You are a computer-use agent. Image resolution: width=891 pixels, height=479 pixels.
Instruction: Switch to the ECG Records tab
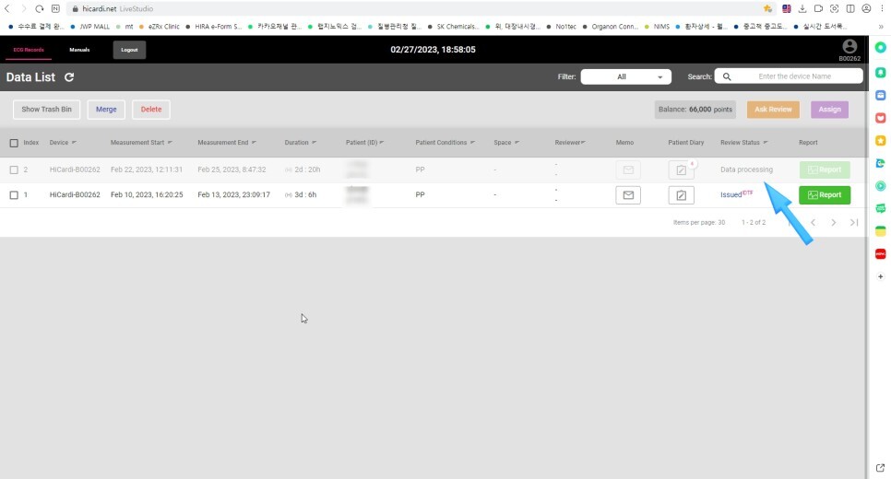point(29,50)
